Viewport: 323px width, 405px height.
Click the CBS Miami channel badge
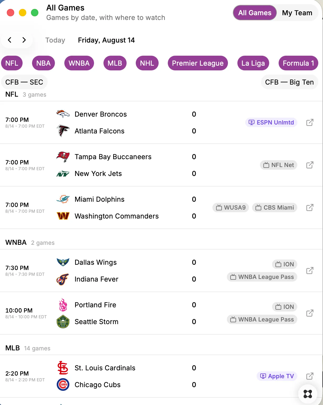tap(275, 207)
